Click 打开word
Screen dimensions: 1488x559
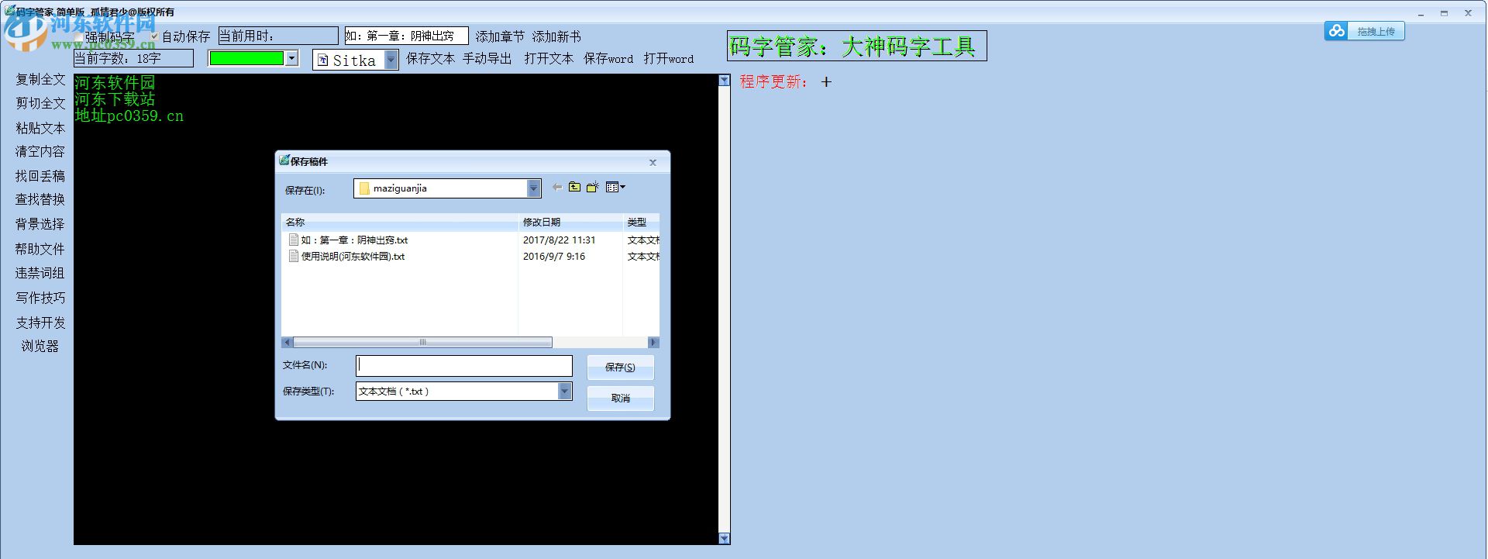(669, 58)
